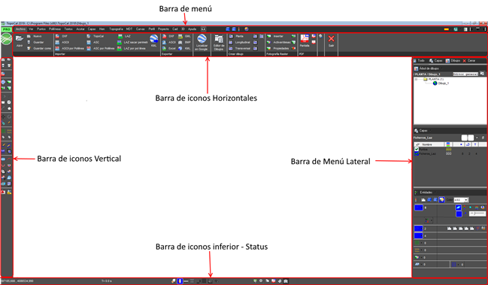Open the Editor de Dibujos
The image size is (488, 285).
219,43
